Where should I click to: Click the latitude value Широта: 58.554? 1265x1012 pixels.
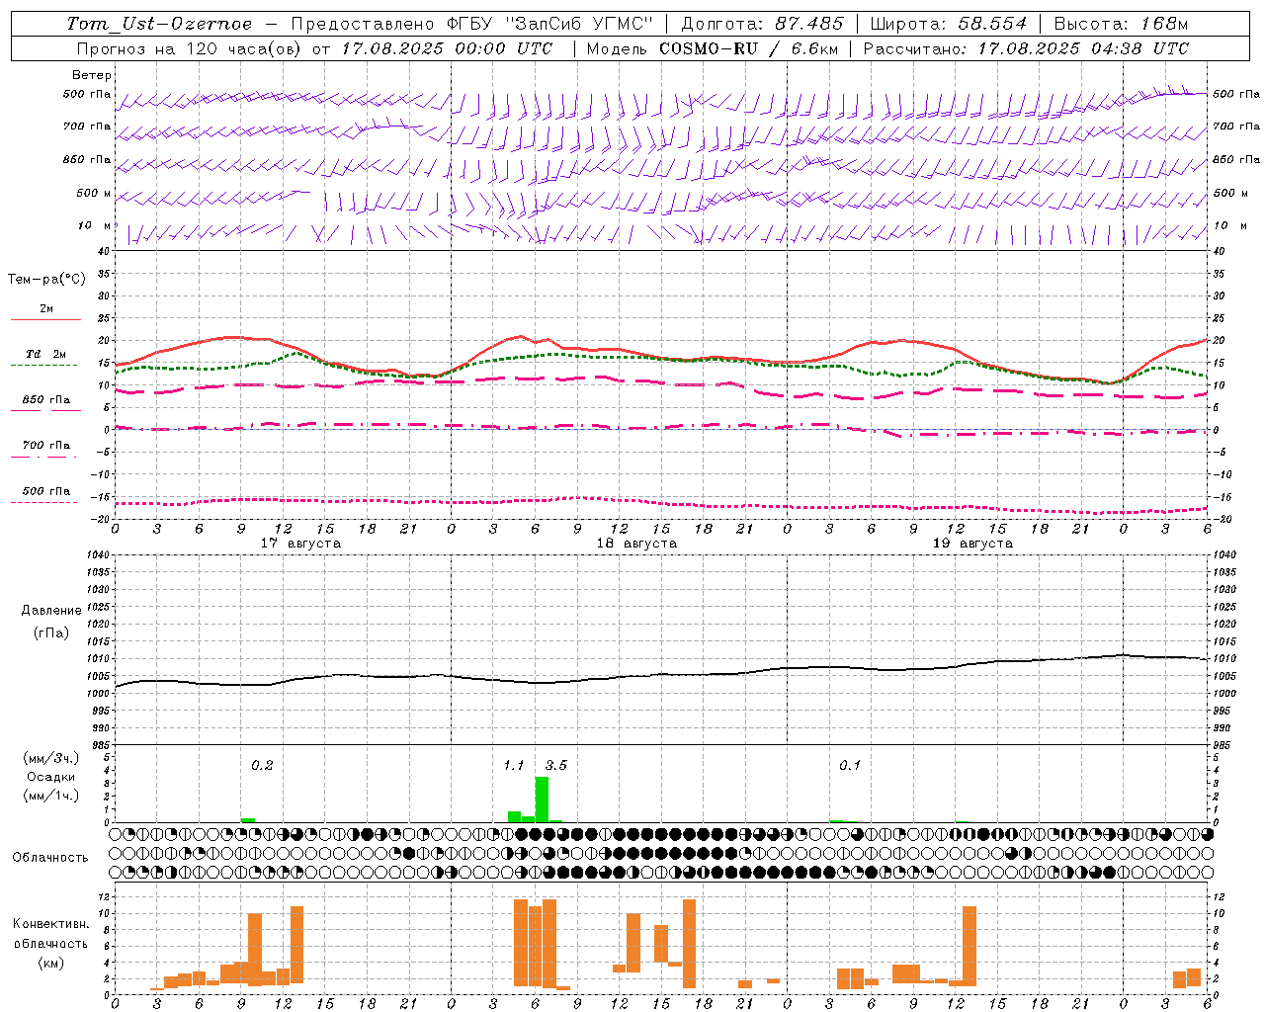(949, 24)
